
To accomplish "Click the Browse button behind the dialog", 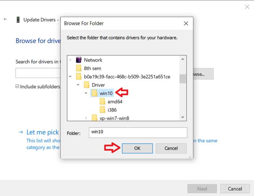I will coord(203,74).
